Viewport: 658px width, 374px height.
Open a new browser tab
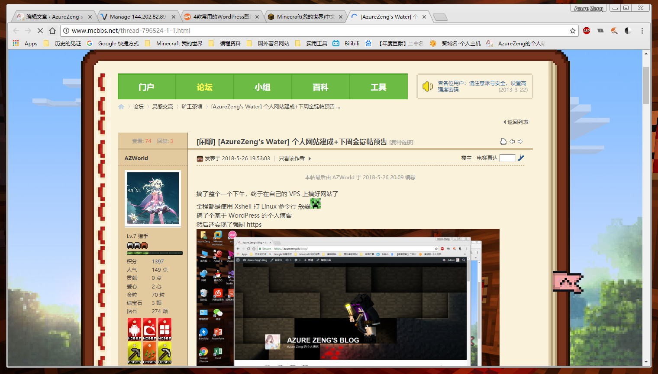440,17
